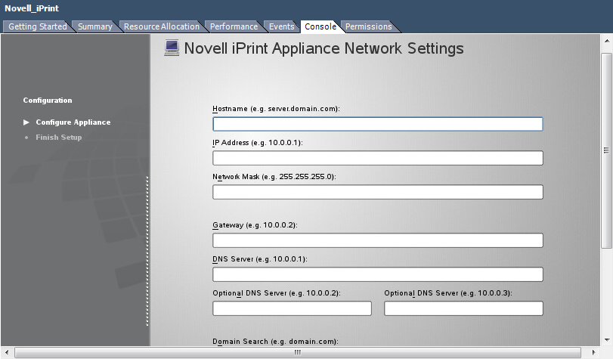Click the DNS Server input field
The width and height of the screenshot is (613, 359).
tap(378, 274)
